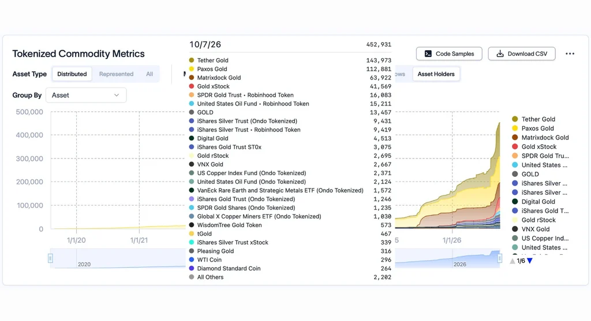Click SPDR Gold Trust Robinhood Token row
Screen dimensions: 591x321
(x=290, y=95)
